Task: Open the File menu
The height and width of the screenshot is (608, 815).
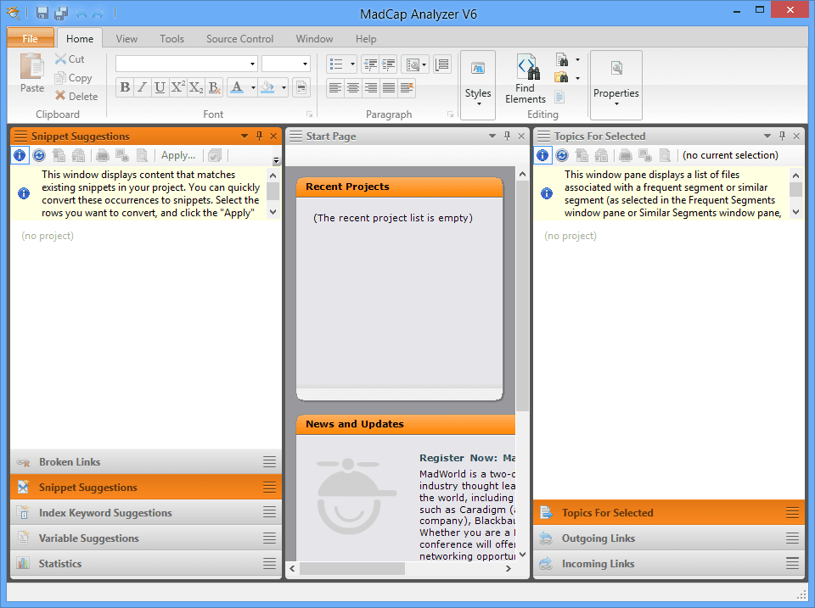Action: (x=31, y=38)
